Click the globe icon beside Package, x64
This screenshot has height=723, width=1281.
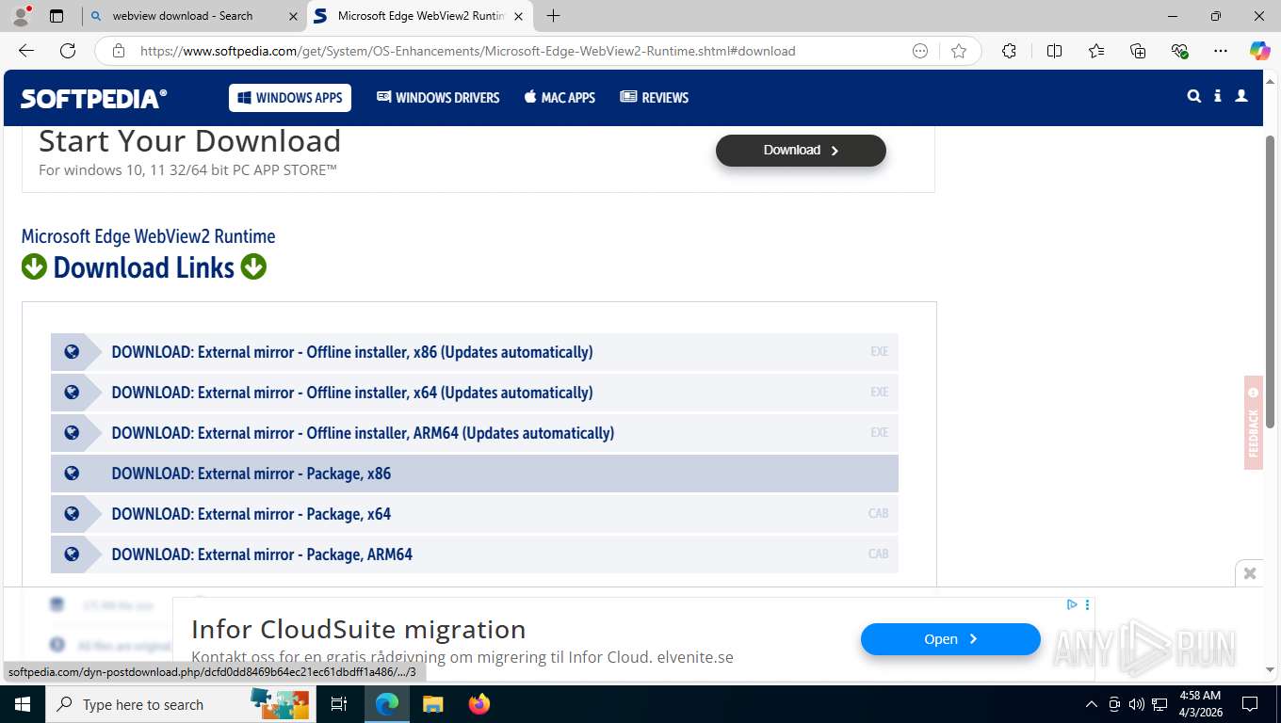point(72,514)
